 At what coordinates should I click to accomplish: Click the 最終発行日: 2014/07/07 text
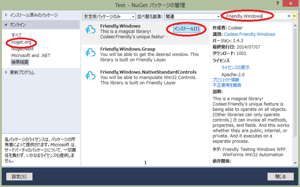coord(236,47)
